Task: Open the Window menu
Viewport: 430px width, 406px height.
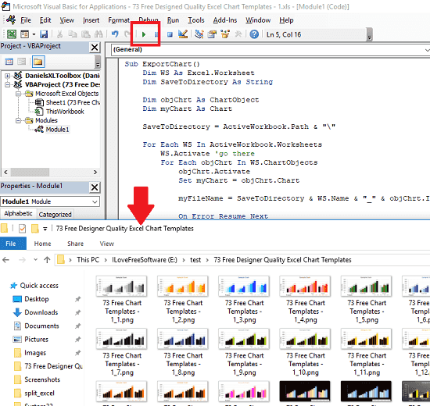Action: (x=258, y=20)
